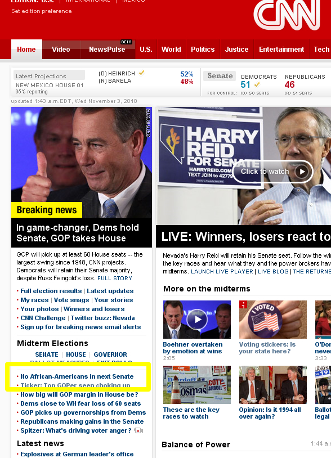Open the FULL STORY link
The image size is (331, 458).
tap(115, 279)
